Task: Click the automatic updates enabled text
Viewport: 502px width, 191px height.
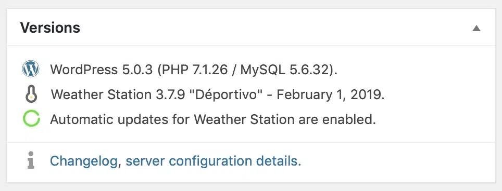Action: click(213, 119)
